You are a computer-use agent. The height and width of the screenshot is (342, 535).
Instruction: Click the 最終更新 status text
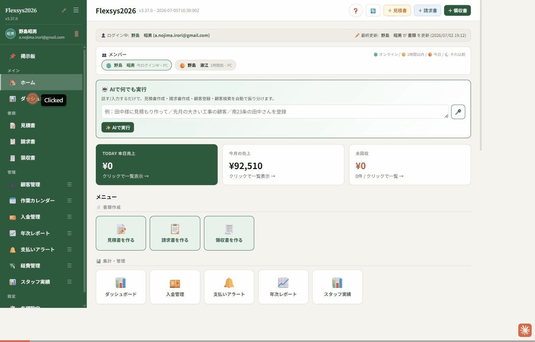pos(410,36)
